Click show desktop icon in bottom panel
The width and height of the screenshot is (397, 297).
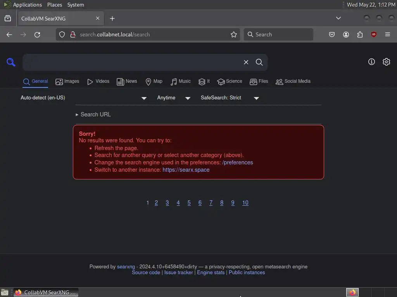point(5,292)
